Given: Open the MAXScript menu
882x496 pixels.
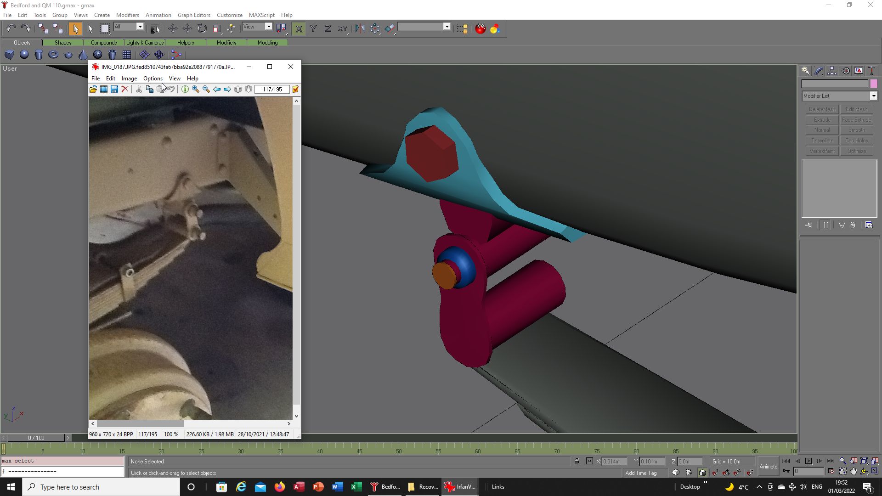Looking at the screenshot, I should pos(261,15).
